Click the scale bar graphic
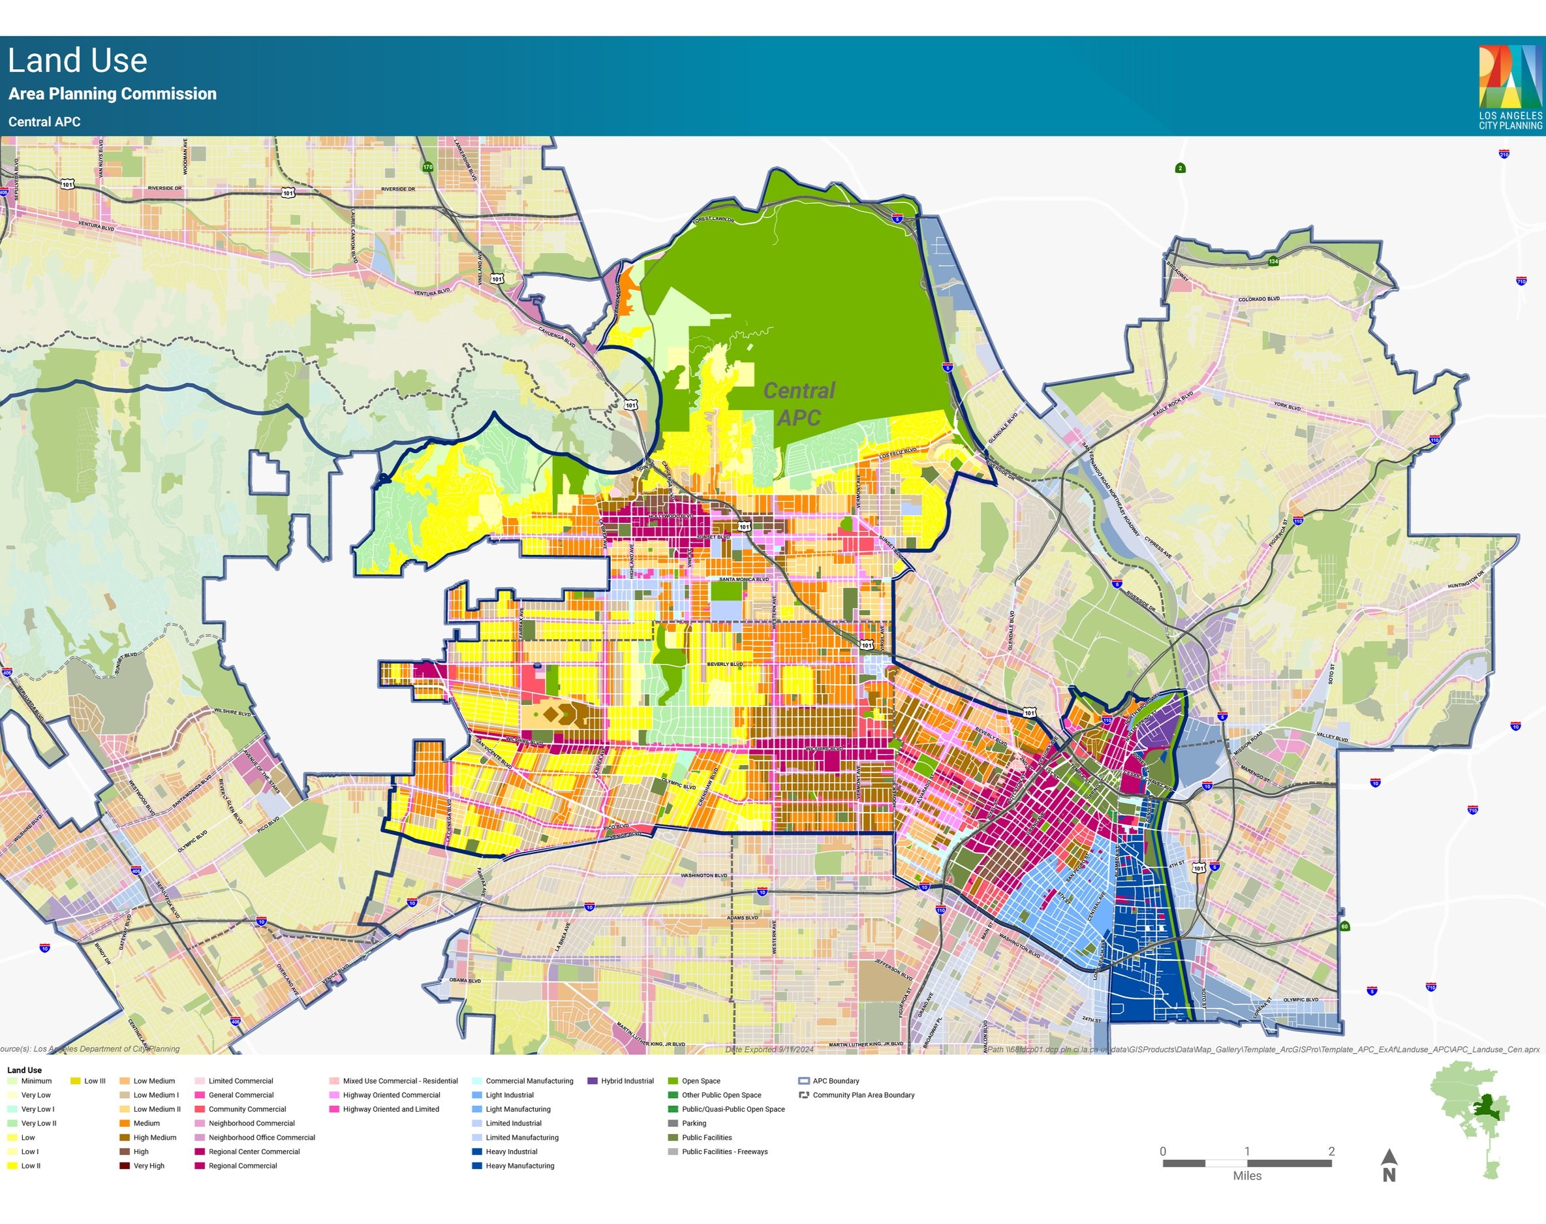This screenshot has height=1224, width=1546. pyautogui.click(x=1247, y=1163)
